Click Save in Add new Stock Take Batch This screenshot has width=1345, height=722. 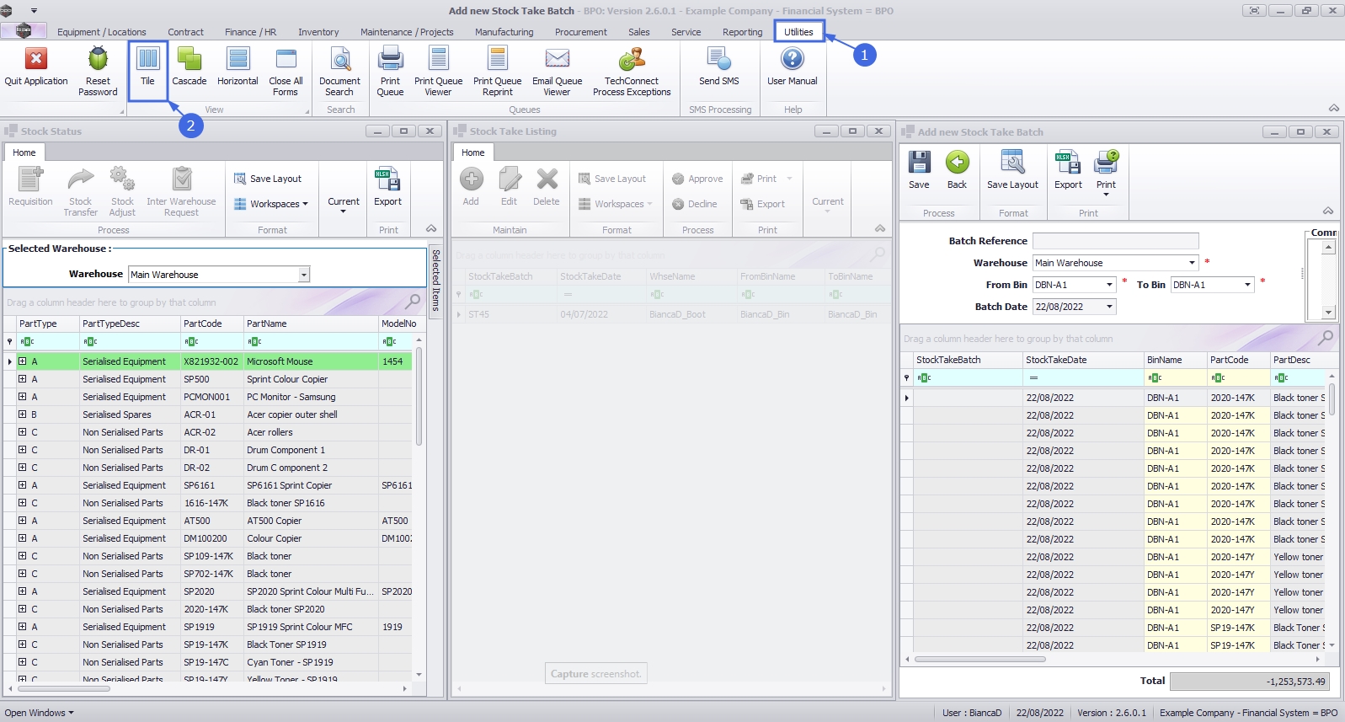click(919, 170)
